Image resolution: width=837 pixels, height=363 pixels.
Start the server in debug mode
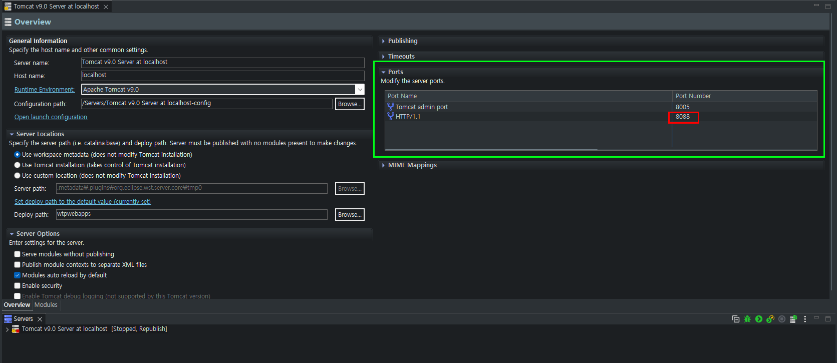point(747,319)
